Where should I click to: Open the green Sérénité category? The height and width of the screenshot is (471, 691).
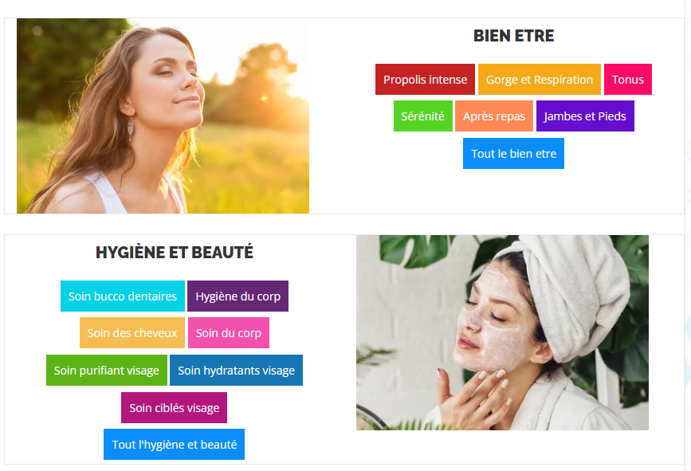(x=422, y=116)
